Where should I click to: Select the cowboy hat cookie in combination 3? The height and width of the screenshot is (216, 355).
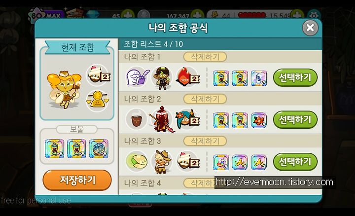[162, 162]
